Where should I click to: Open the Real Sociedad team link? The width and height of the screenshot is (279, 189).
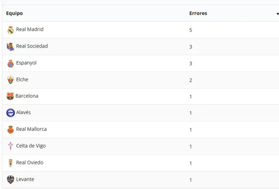[32, 46]
